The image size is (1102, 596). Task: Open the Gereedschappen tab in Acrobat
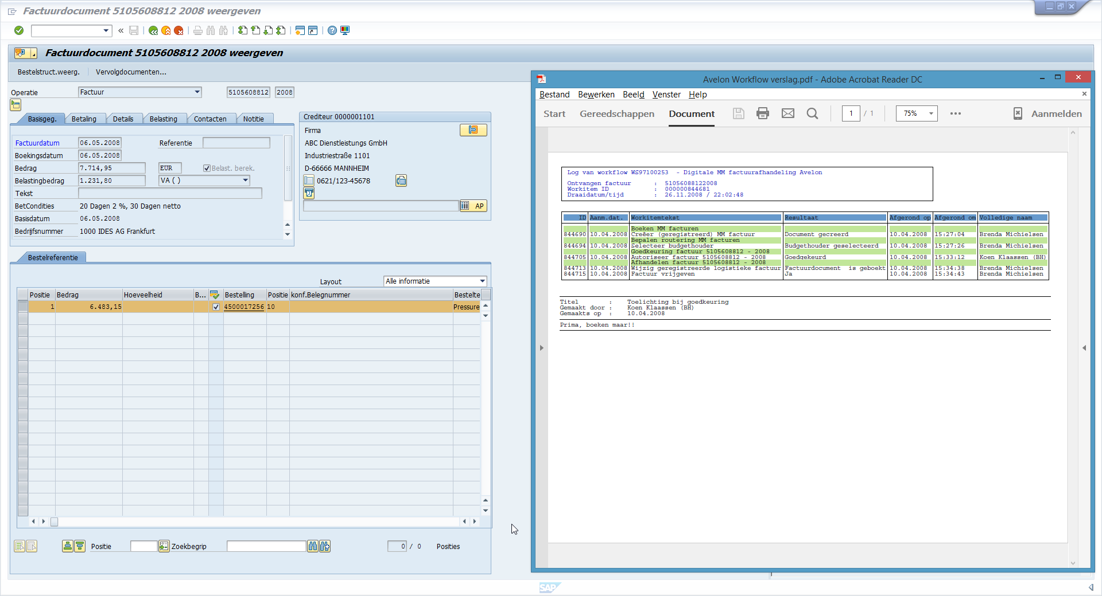(x=617, y=113)
